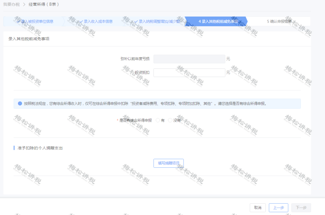Viewport: 325px width, 215px height.
Task: Click the checkmark icon before 录入纳税调整增加/减少额
Action: point(136,22)
